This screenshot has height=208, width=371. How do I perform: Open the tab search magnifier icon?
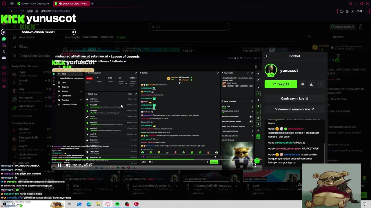point(350,3)
